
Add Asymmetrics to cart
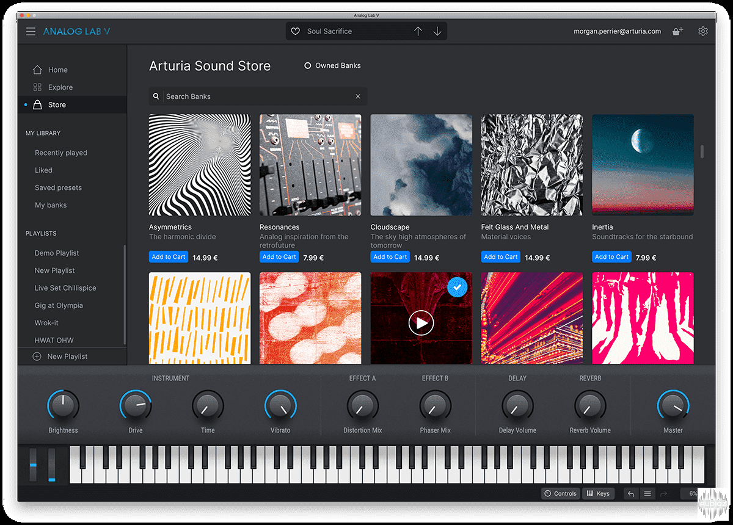click(x=169, y=257)
